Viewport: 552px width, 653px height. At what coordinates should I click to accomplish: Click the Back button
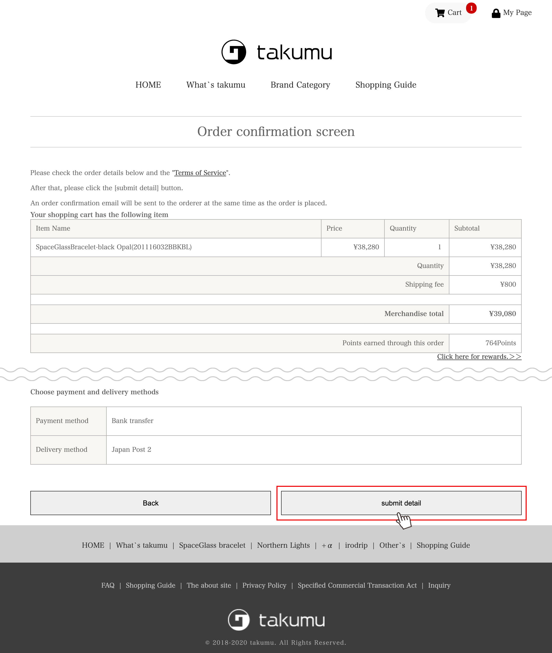(151, 503)
